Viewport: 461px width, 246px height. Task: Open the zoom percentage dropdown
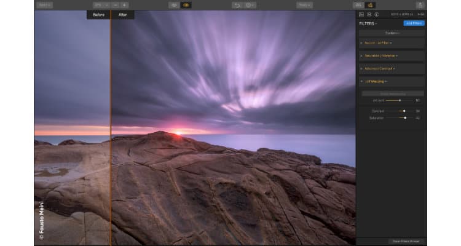(x=98, y=5)
